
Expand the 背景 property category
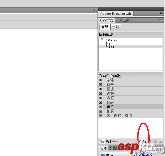pyautogui.click(x=101, y=85)
